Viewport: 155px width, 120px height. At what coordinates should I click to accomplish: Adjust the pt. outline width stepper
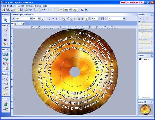[99, 19]
